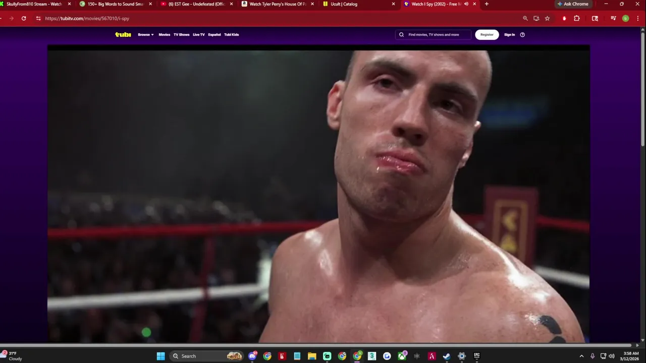Screen dimensions: 646x363
Task: Open Epic Games launcher from taskbar
Action: pyautogui.click(x=476, y=356)
